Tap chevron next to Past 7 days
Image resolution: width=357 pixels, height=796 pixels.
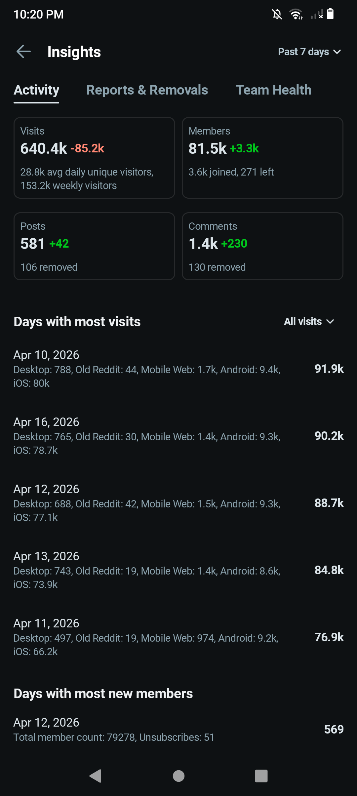click(x=337, y=52)
